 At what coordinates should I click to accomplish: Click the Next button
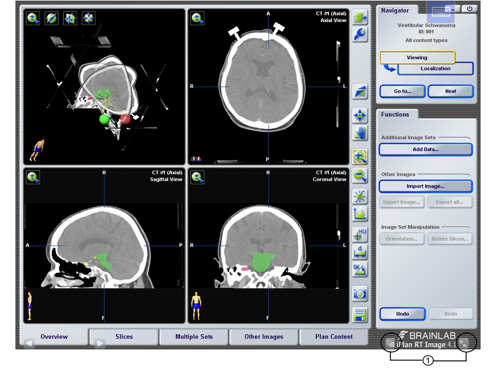[450, 91]
